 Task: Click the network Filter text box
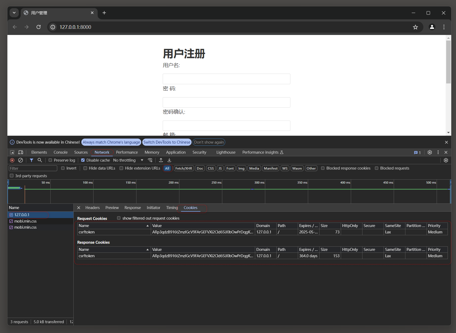[x=33, y=168]
